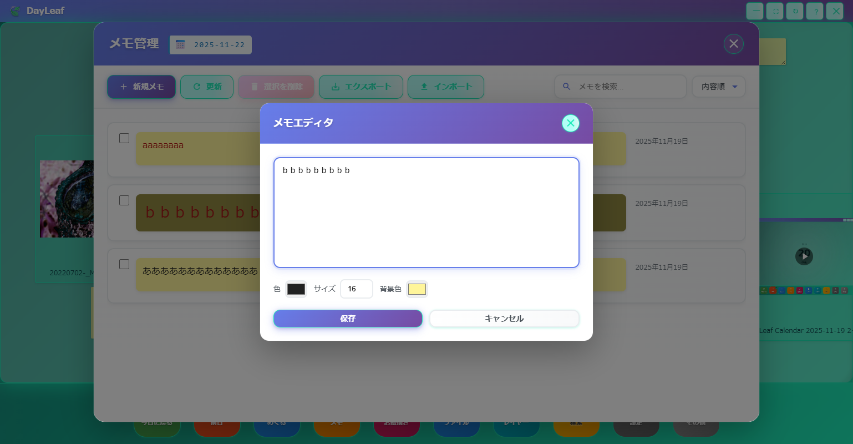Click the 新規メモ plus button

(141, 87)
